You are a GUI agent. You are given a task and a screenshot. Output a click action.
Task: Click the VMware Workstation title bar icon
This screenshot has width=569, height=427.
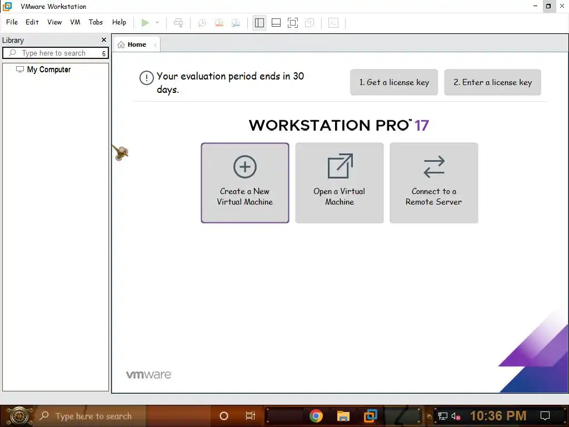pos(7,6)
